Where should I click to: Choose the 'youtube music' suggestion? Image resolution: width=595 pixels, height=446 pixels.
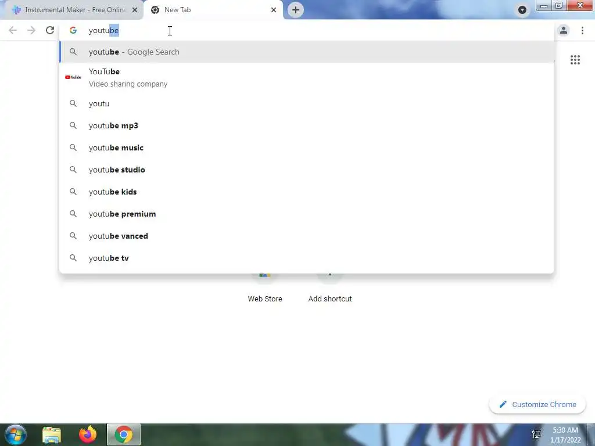307,148
